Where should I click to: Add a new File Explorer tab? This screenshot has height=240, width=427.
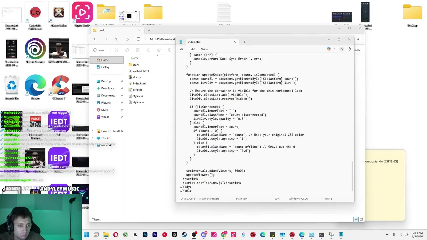149,30
